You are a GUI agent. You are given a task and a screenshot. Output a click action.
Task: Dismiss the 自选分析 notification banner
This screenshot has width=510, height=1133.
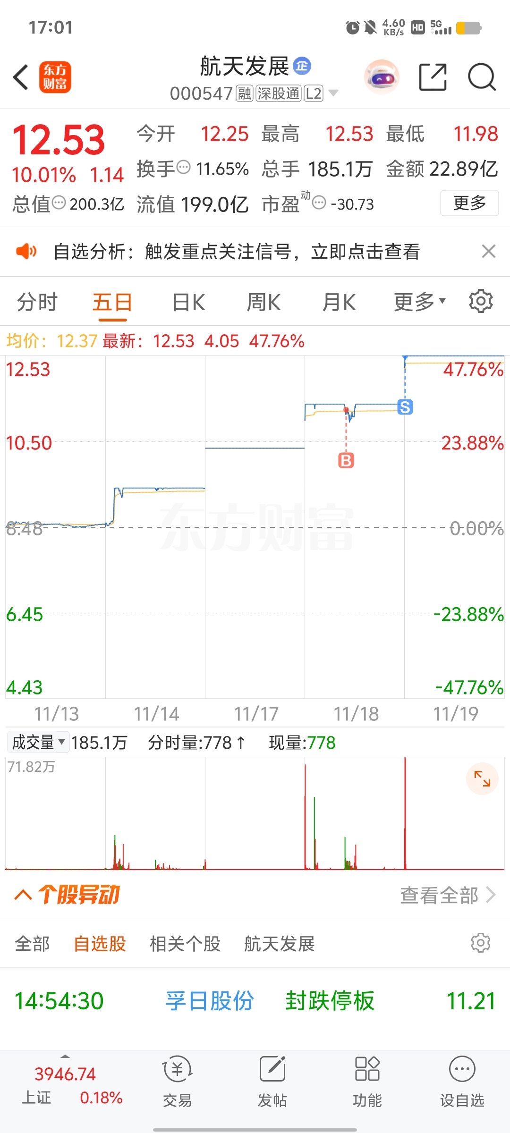pos(489,251)
